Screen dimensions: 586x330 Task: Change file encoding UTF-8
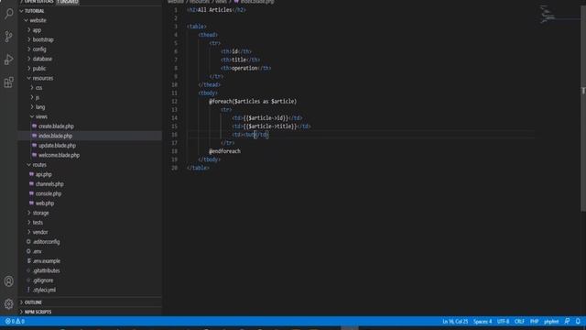pyautogui.click(x=503, y=322)
